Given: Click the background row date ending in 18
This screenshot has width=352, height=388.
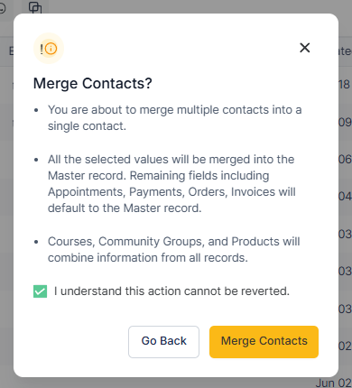Looking at the screenshot, I should pos(345,85).
